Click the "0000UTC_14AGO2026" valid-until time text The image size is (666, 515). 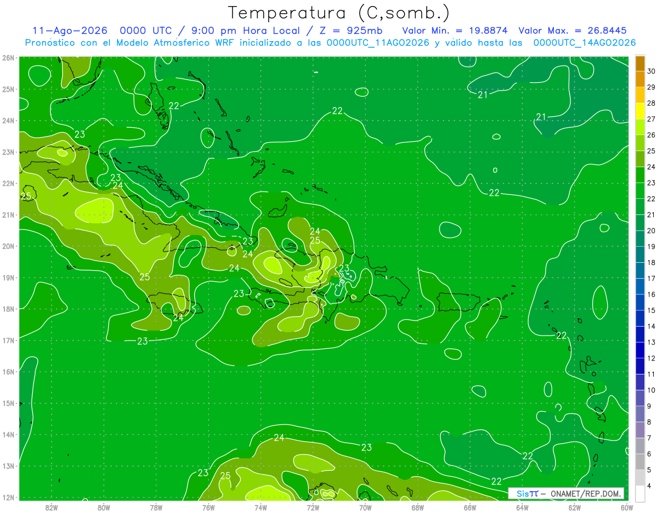[584, 43]
